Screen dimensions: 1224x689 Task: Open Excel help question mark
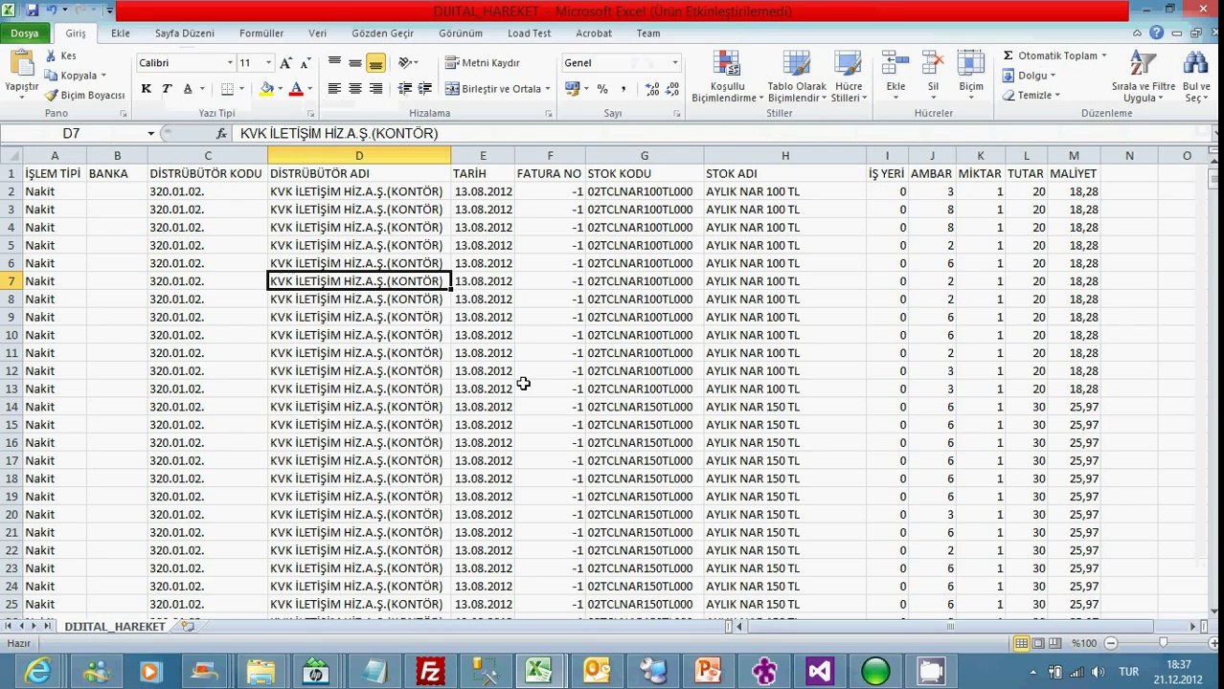click(x=1157, y=33)
